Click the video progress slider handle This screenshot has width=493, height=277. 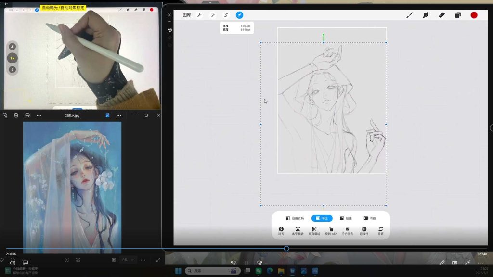[x=286, y=249]
